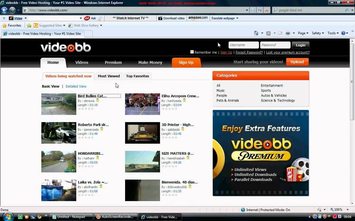Open the Translate webpage dropdown
The image size is (355, 221).
[x=237, y=18]
